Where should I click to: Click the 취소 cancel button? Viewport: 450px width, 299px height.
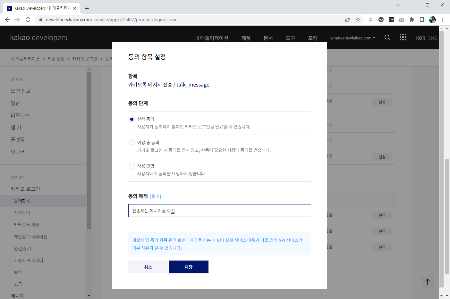148,267
